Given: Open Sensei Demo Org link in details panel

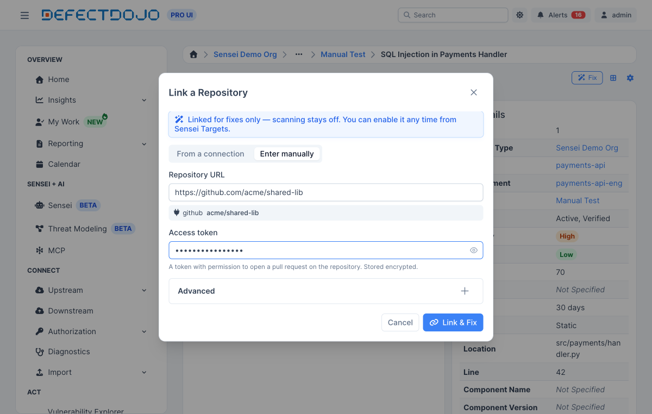Looking at the screenshot, I should pos(587,148).
